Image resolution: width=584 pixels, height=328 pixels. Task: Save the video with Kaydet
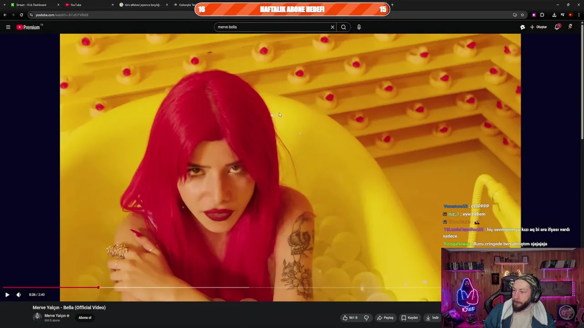point(410,318)
